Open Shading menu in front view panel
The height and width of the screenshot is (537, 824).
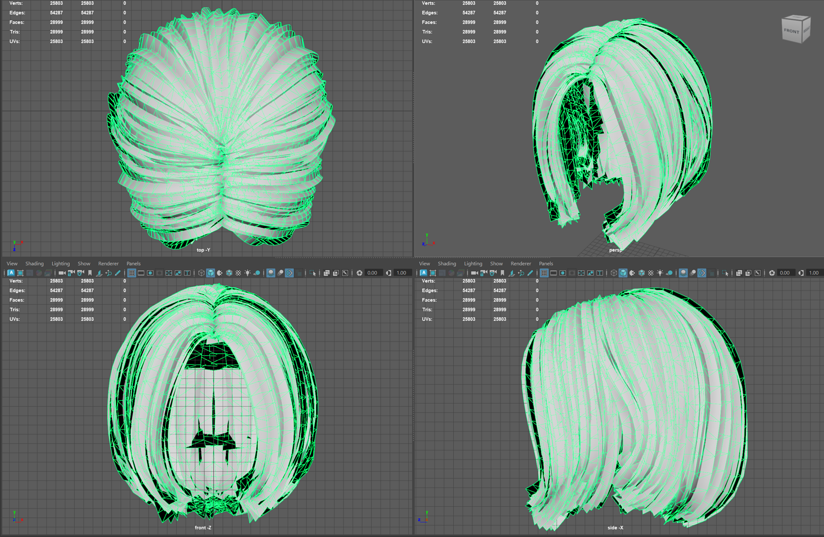coord(35,264)
